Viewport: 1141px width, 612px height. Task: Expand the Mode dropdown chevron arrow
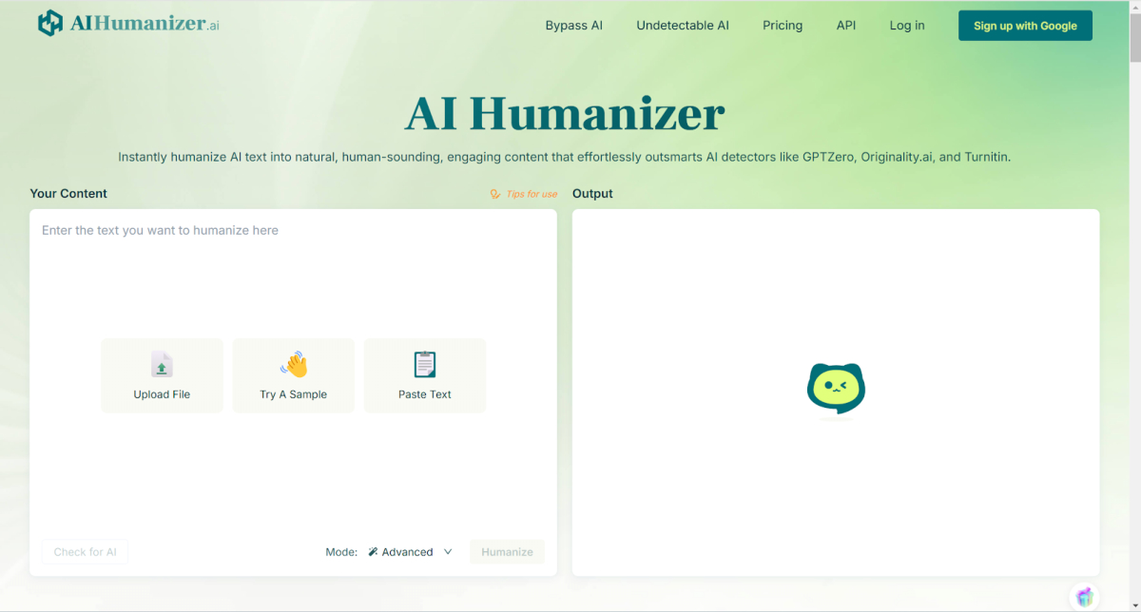[448, 552]
